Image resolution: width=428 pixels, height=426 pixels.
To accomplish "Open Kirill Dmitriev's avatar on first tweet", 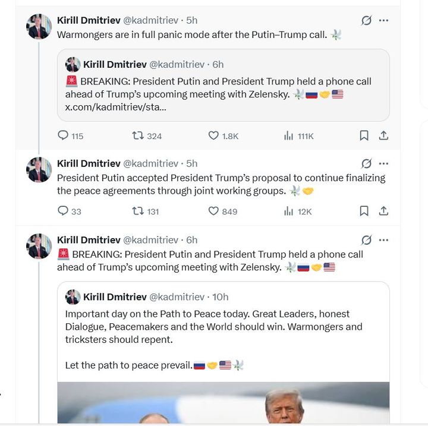I will coord(39,27).
